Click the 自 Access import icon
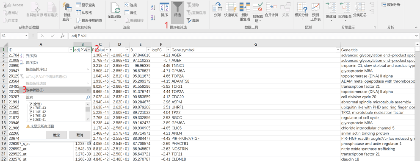The image size is (420, 161). [x=5, y=5]
